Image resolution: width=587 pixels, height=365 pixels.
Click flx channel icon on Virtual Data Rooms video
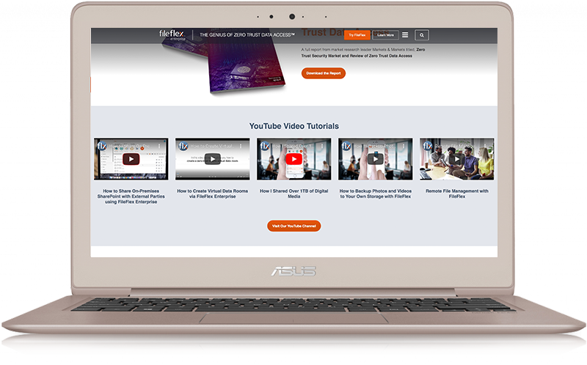coord(183,146)
